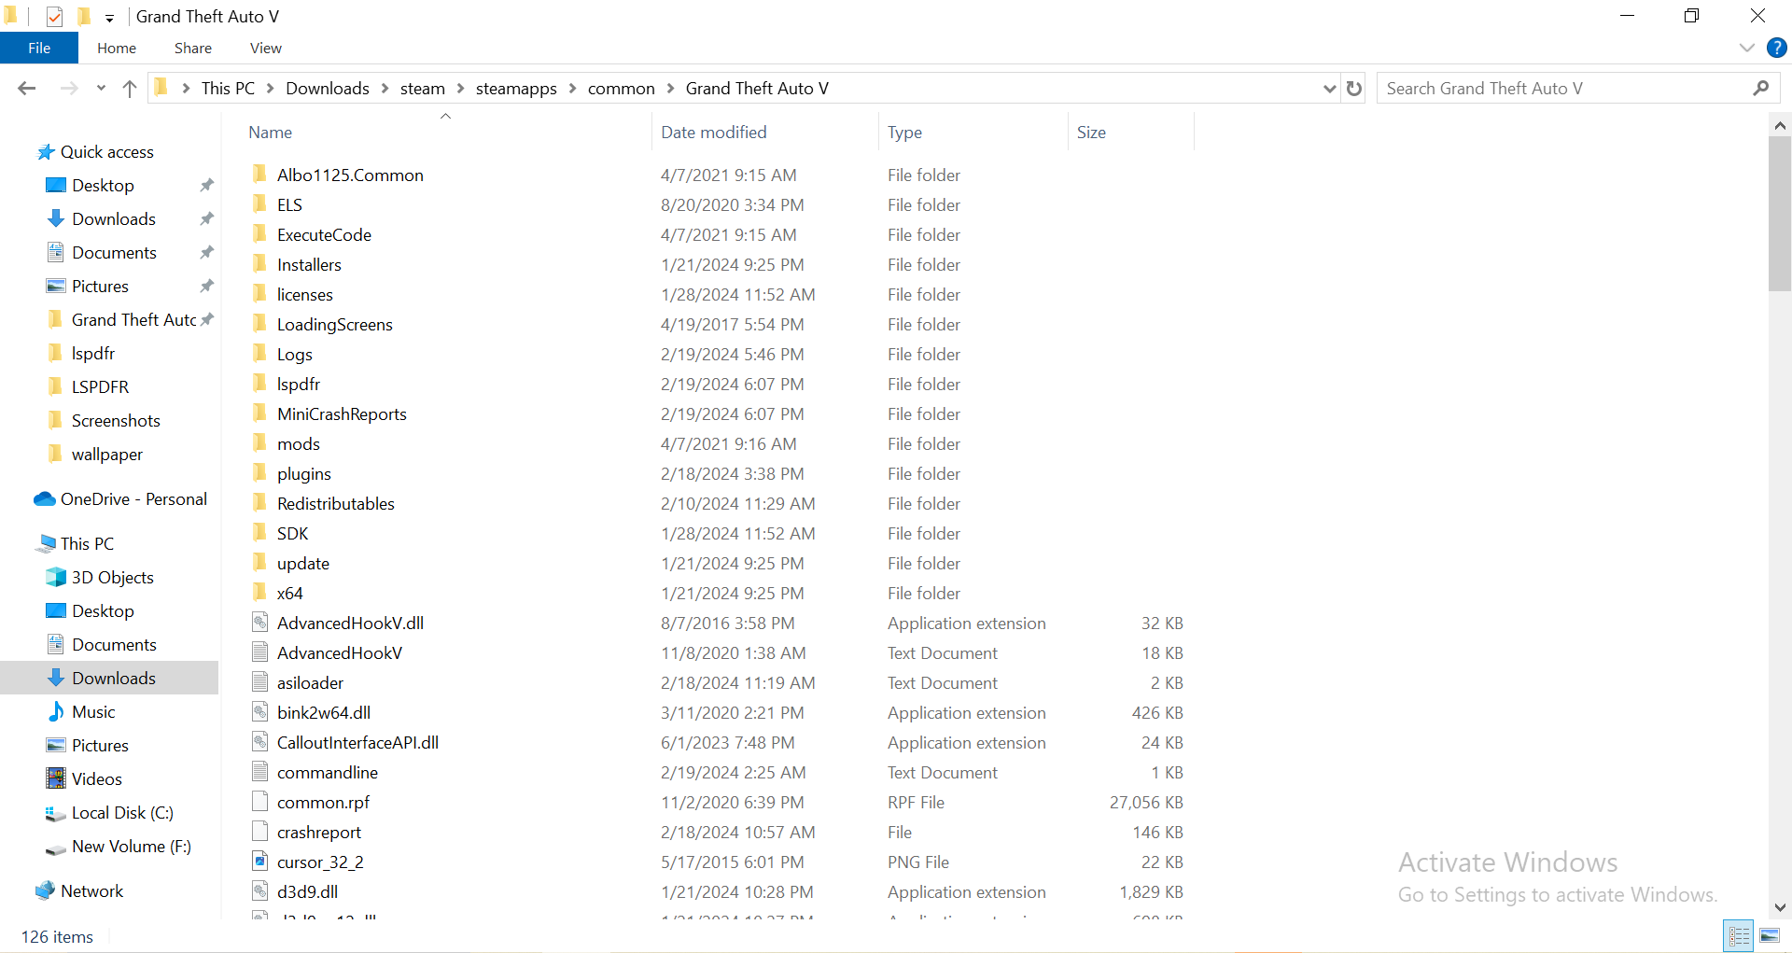Select the d3d9.dll file
The height and width of the screenshot is (953, 1792).
click(307, 891)
